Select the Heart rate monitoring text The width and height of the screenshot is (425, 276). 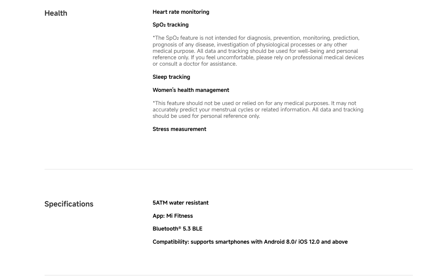pos(181,12)
